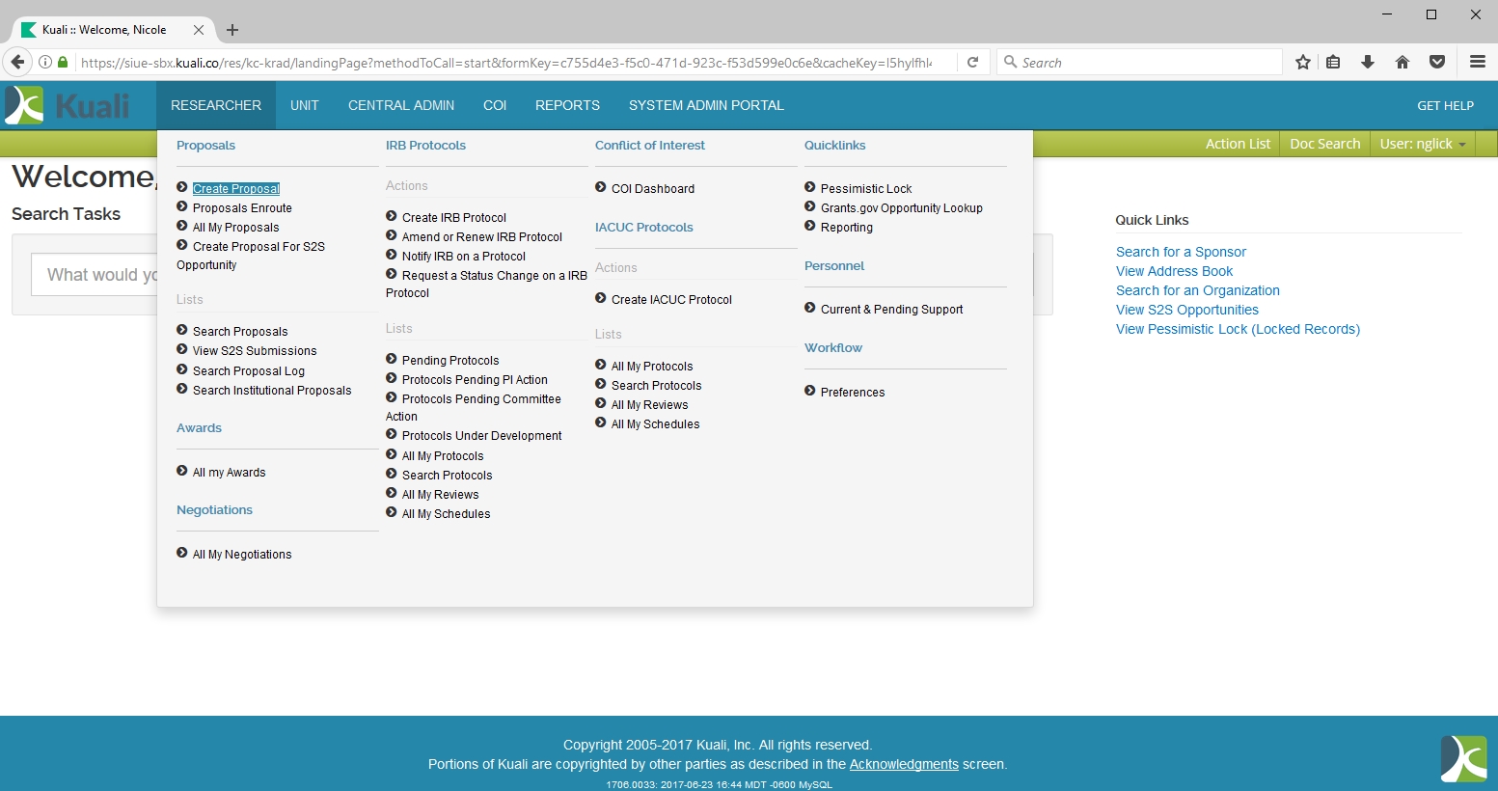Open the Firefox downloads arrow icon

click(x=1368, y=63)
